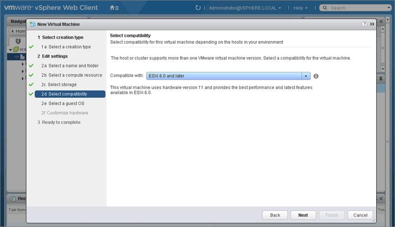Click the wizard help question mark icon
The height and width of the screenshot is (227, 395).
click(364, 24)
